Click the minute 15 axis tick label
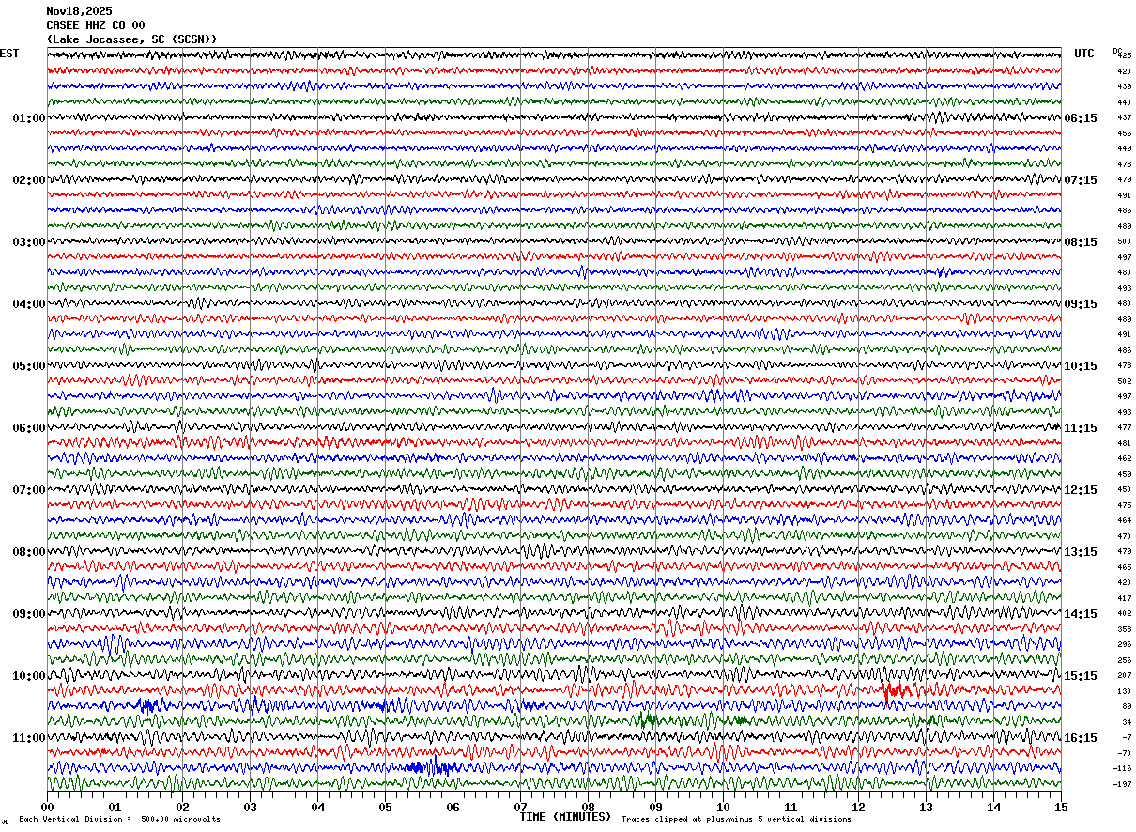 click(x=1061, y=808)
